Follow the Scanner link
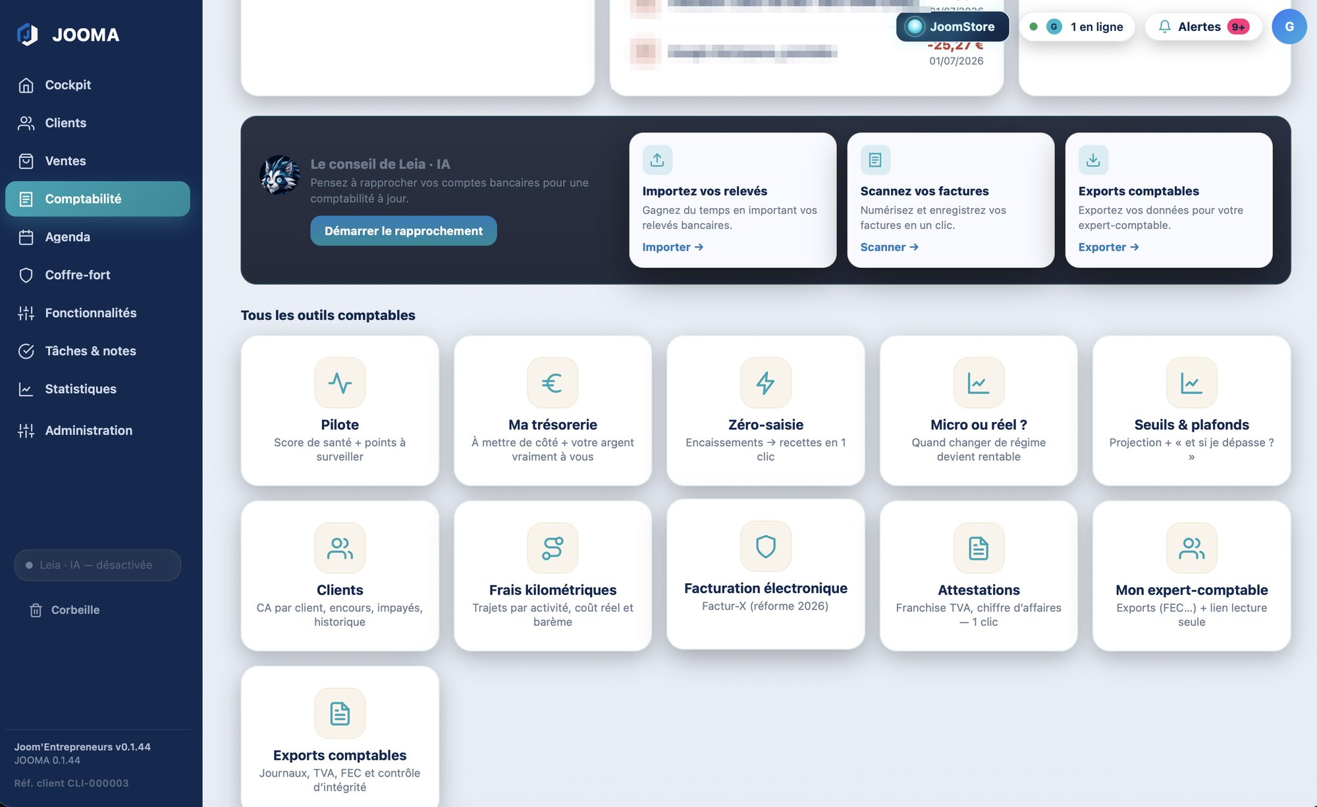 coord(889,247)
